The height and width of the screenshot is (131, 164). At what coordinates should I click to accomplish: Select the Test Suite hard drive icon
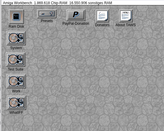tap(15, 60)
